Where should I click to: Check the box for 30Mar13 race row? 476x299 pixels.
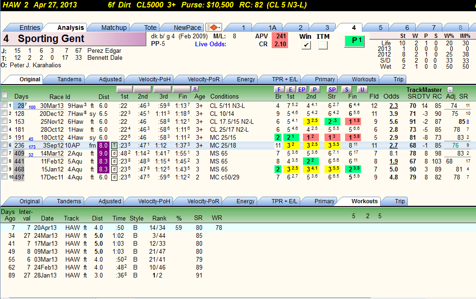5,105
